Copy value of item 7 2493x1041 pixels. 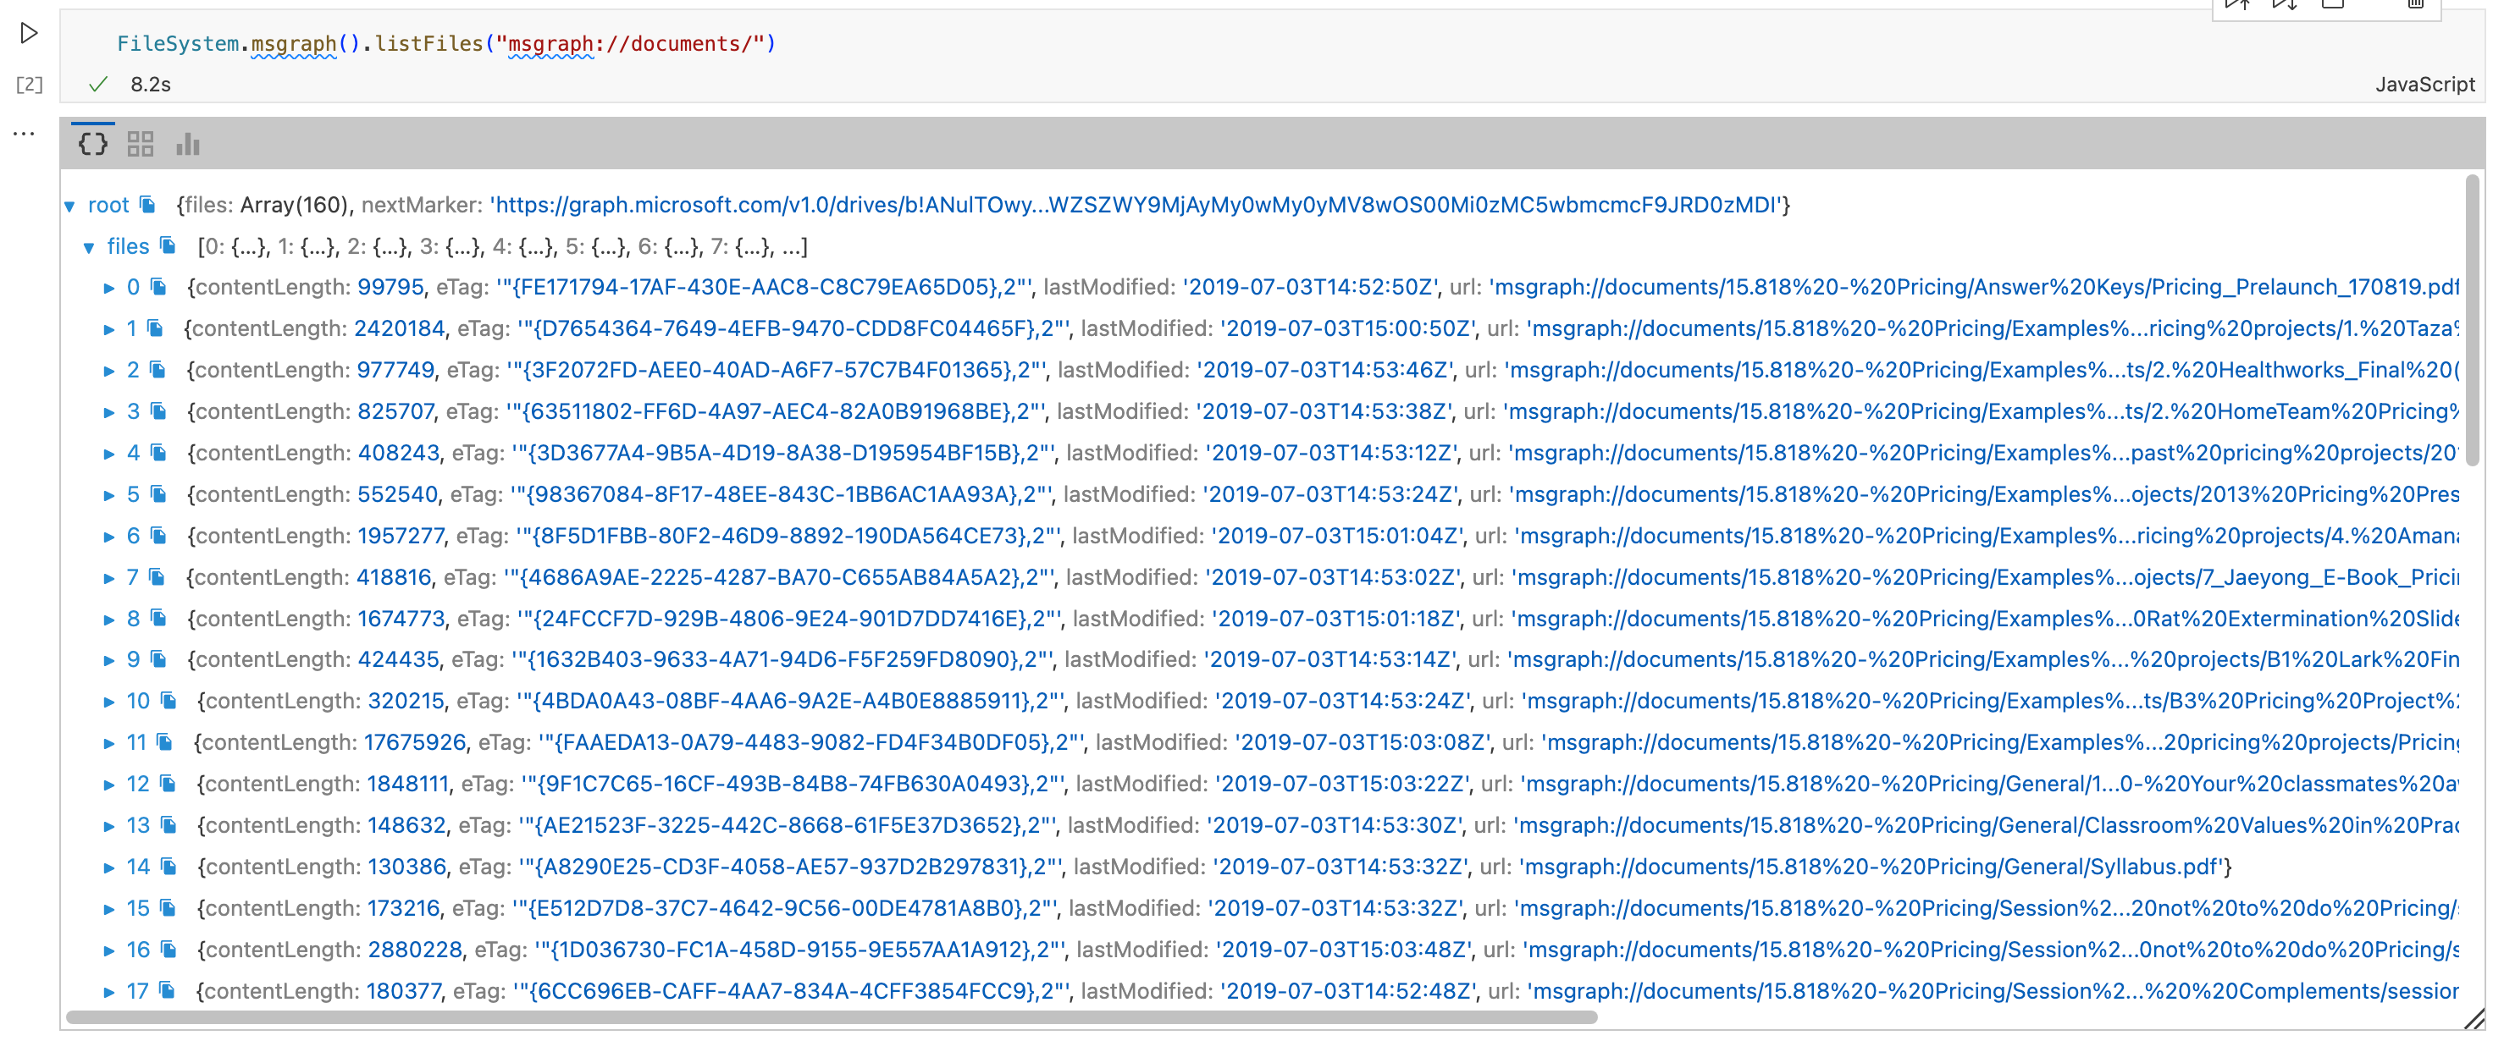click(158, 577)
